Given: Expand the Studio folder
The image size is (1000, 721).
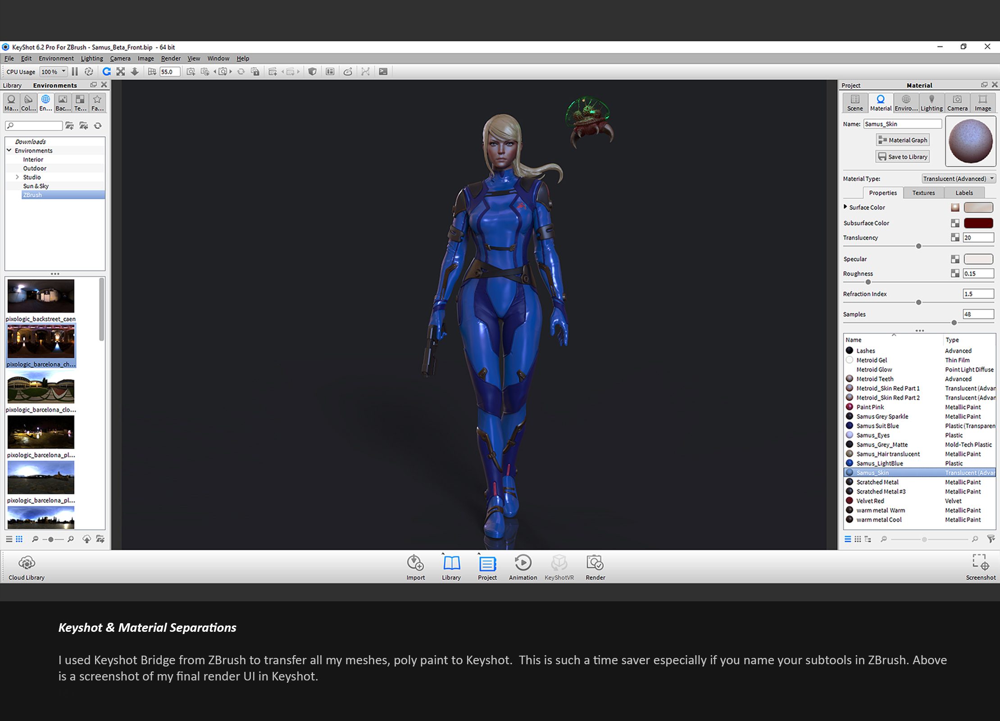Looking at the screenshot, I should pyautogui.click(x=18, y=177).
